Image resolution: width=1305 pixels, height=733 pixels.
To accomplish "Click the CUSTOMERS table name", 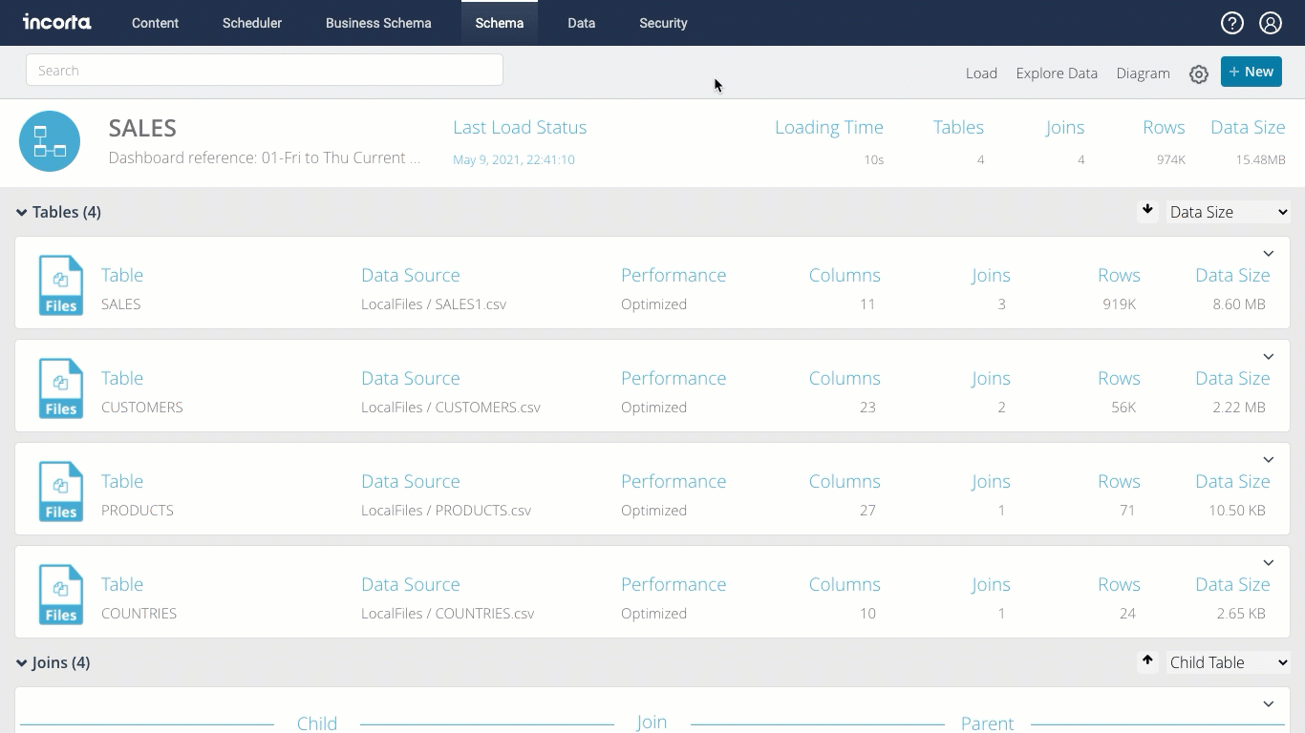I will pyautogui.click(x=142, y=408).
